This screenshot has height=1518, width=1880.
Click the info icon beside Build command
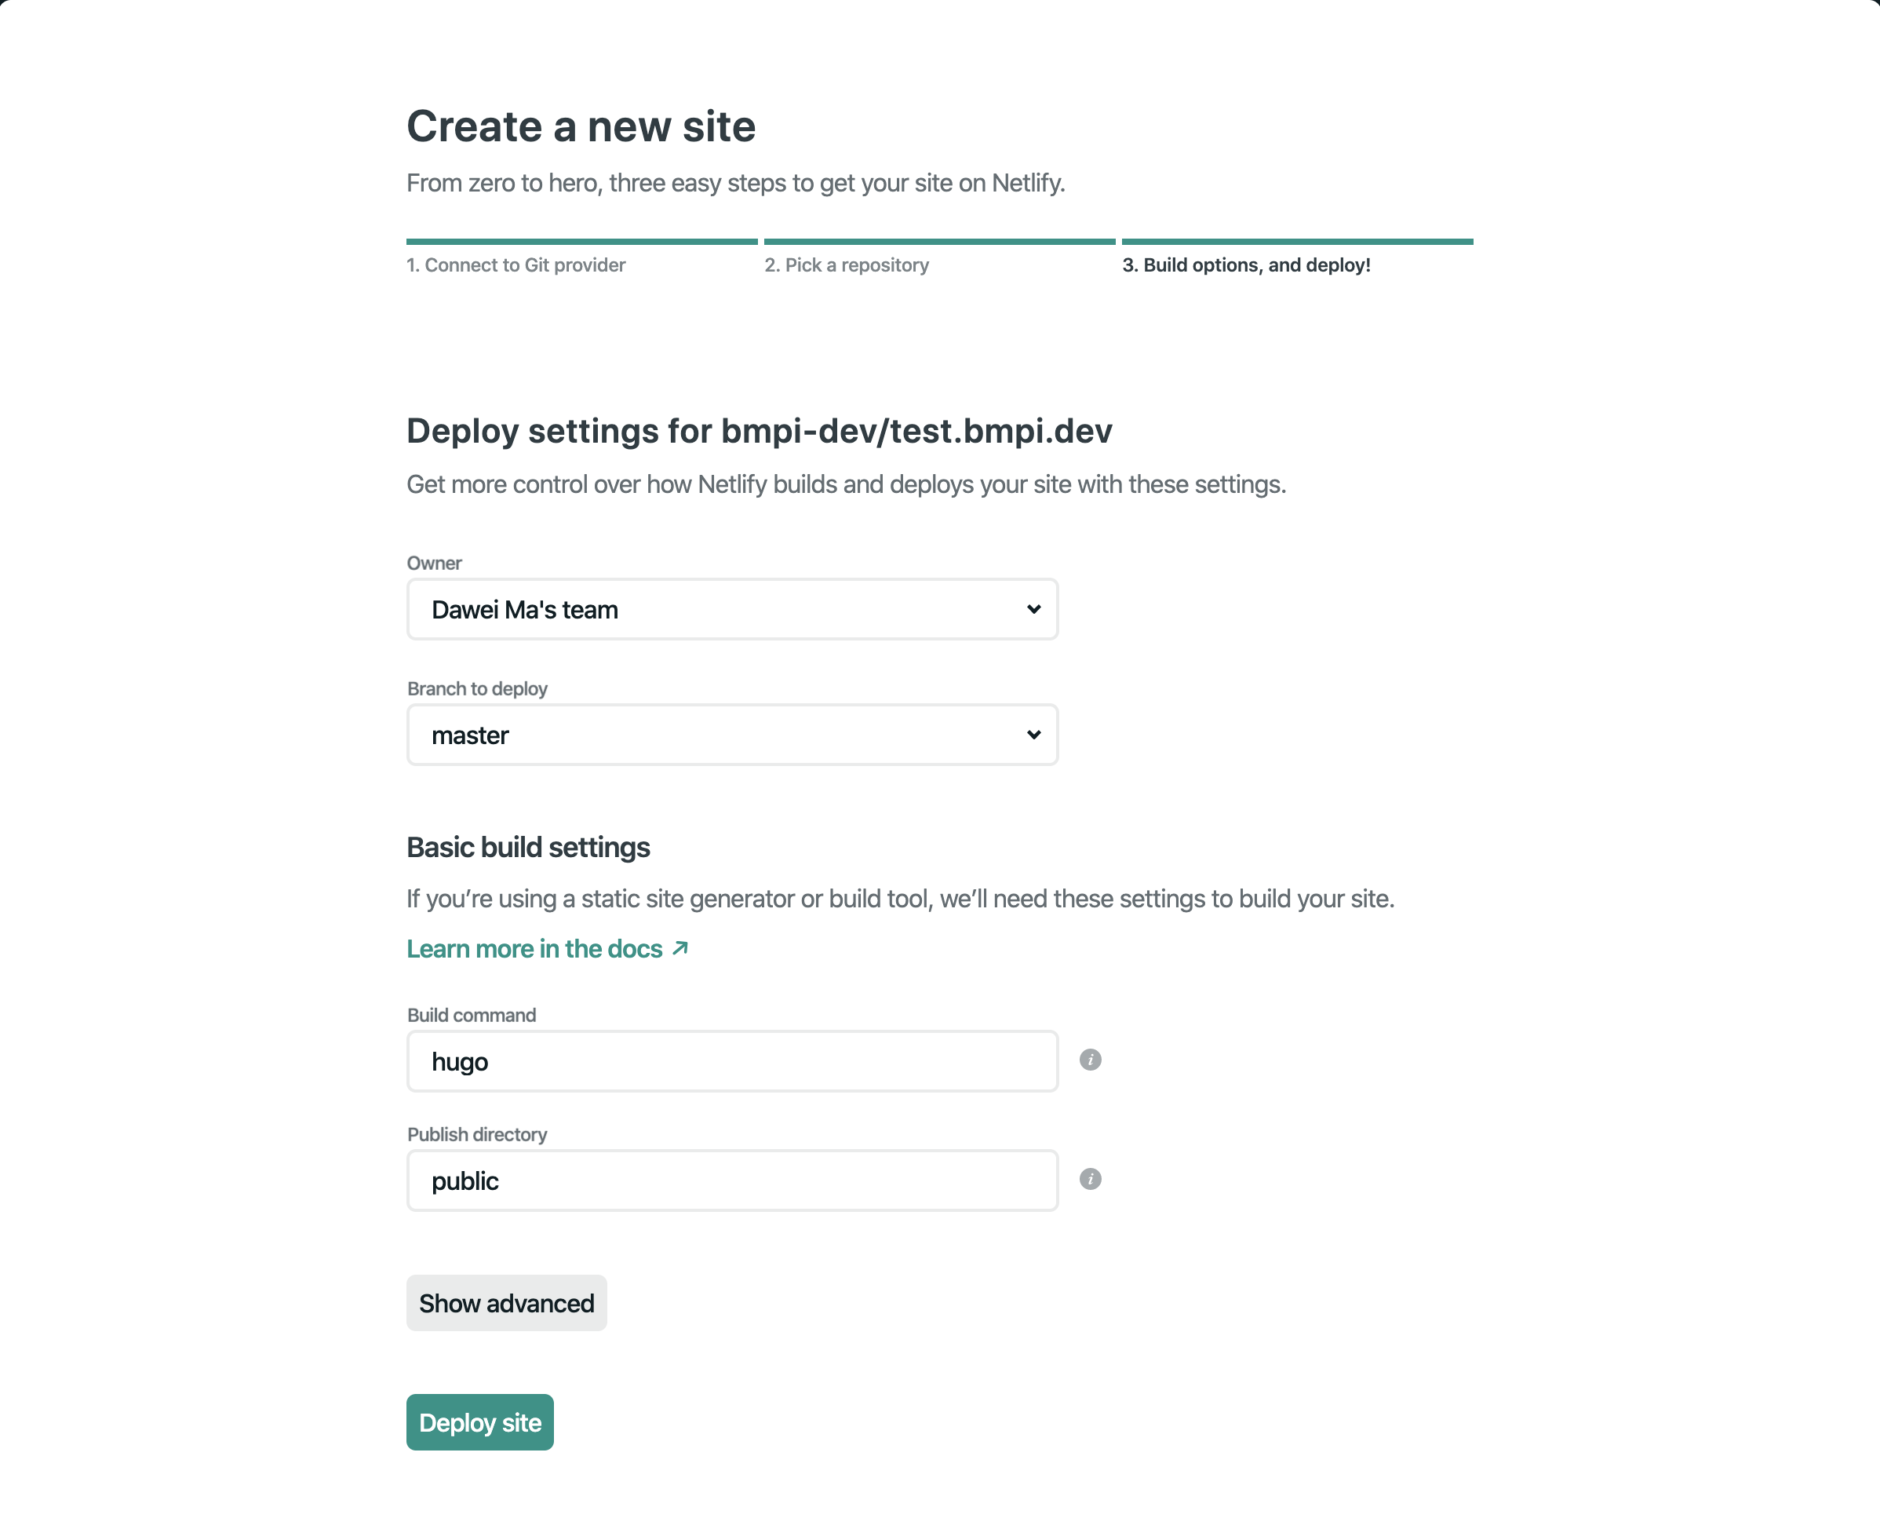pyautogui.click(x=1090, y=1060)
